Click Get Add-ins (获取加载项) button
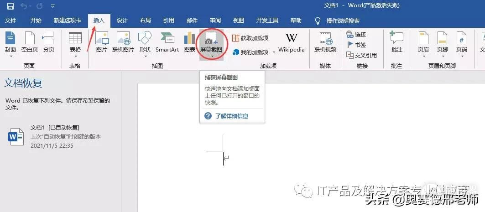This screenshot has width=485, height=212. pyautogui.click(x=250, y=38)
